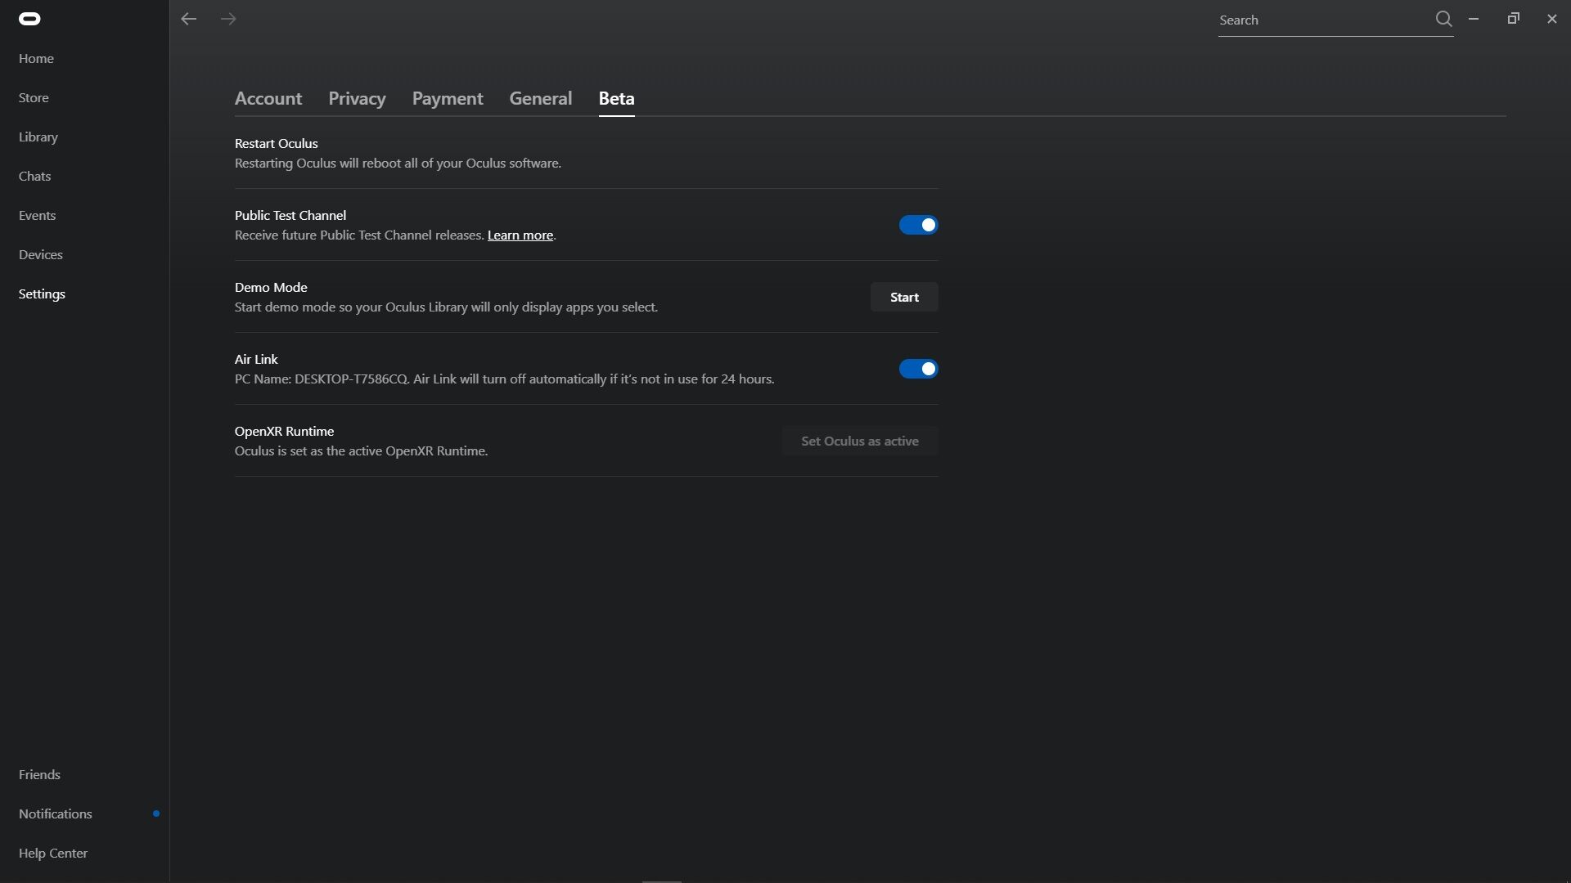Viewport: 1571px width, 883px height.
Task: Turn off the Air Link switch
Action: (x=918, y=369)
